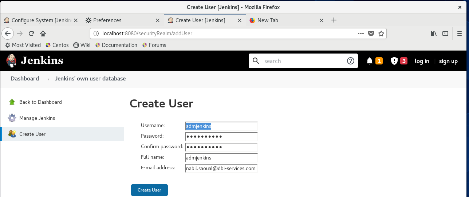Viewport: 469px width, 197px height.
Task: Open the search help question icon
Action: (x=350, y=61)
